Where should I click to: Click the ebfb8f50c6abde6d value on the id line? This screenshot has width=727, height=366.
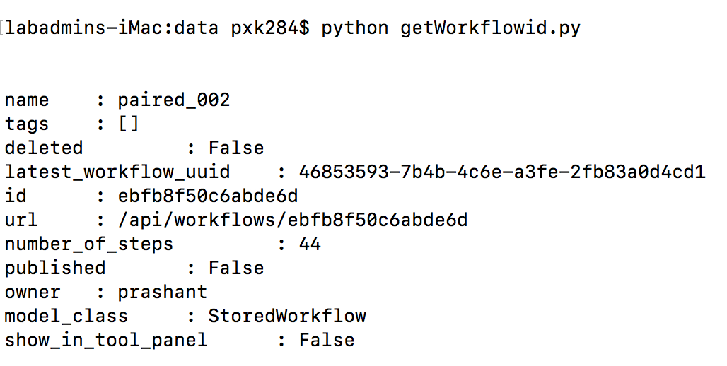coord(208,196)
